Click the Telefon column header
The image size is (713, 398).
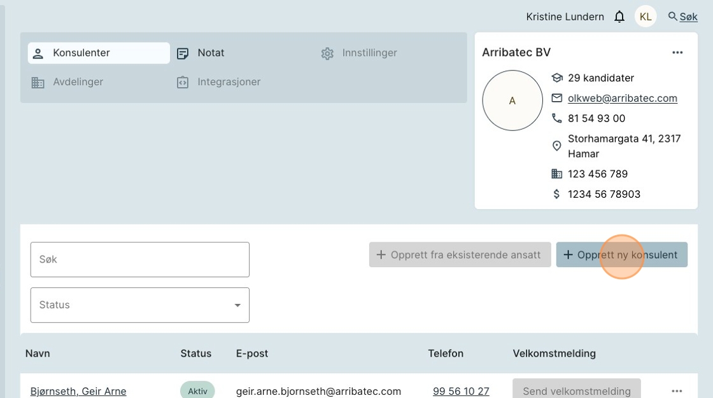click(446, 353)
